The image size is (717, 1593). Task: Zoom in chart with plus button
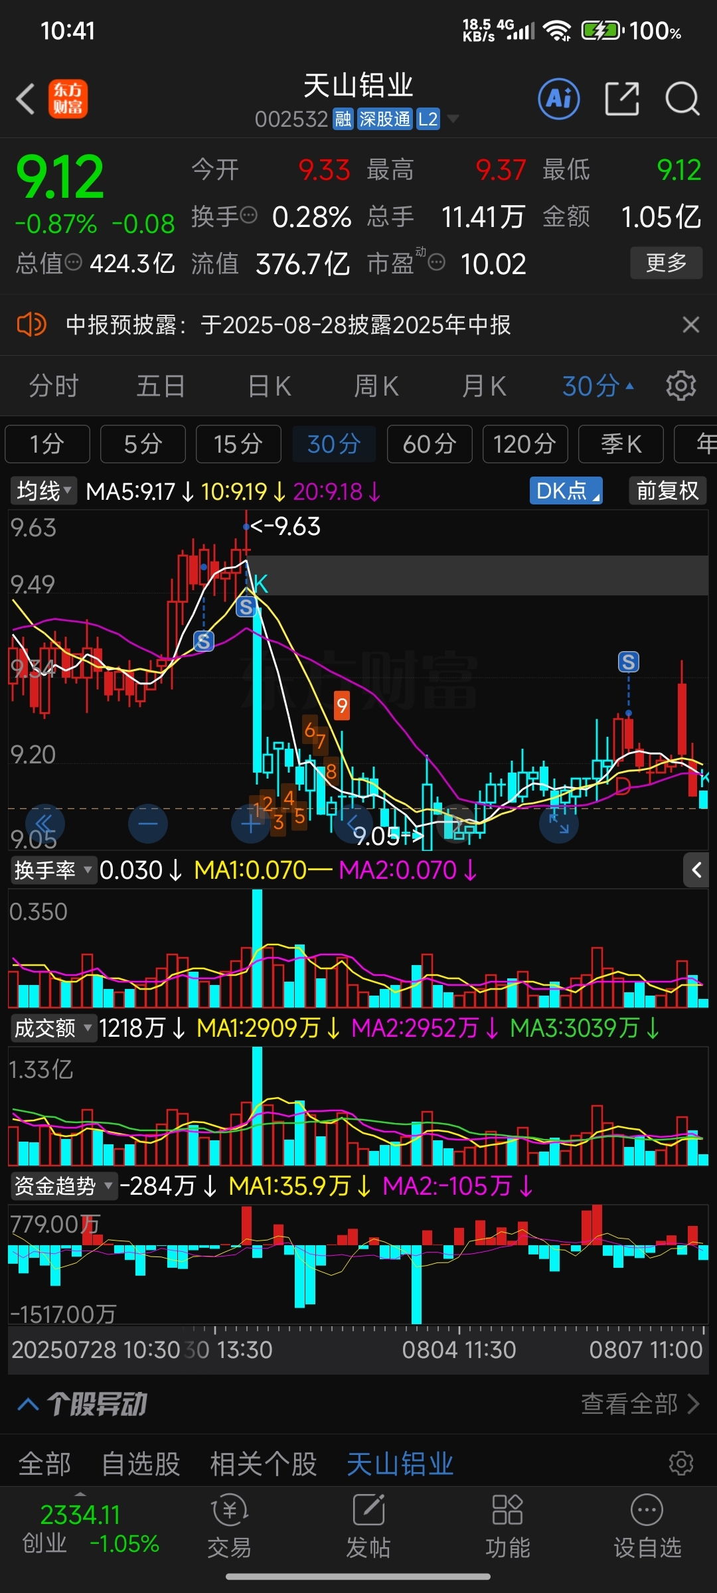tap(251, 824)
